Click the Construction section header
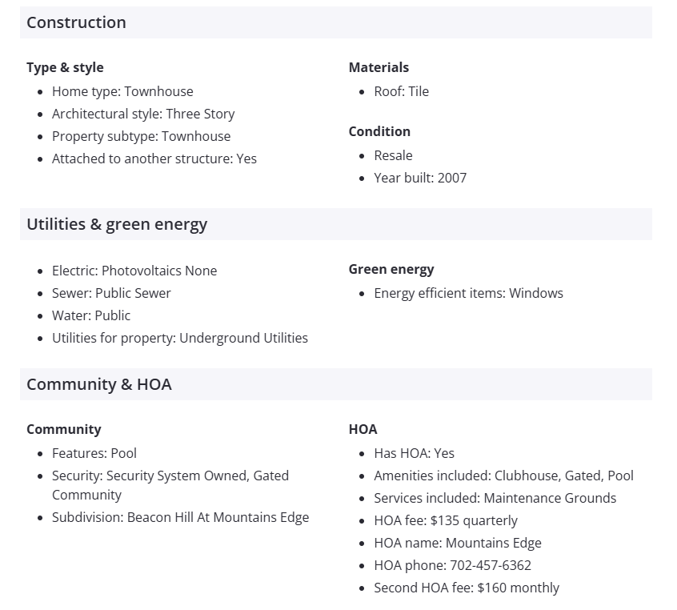Image resolution: width=677 pixels, height=610 pixels. (x=76, y=22)
